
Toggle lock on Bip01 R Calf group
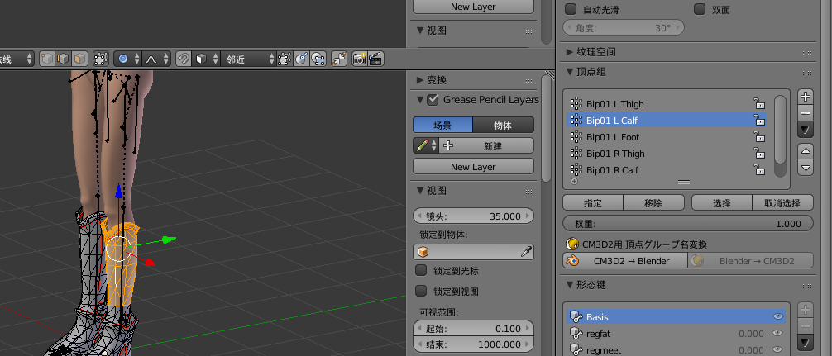point(759,169)
